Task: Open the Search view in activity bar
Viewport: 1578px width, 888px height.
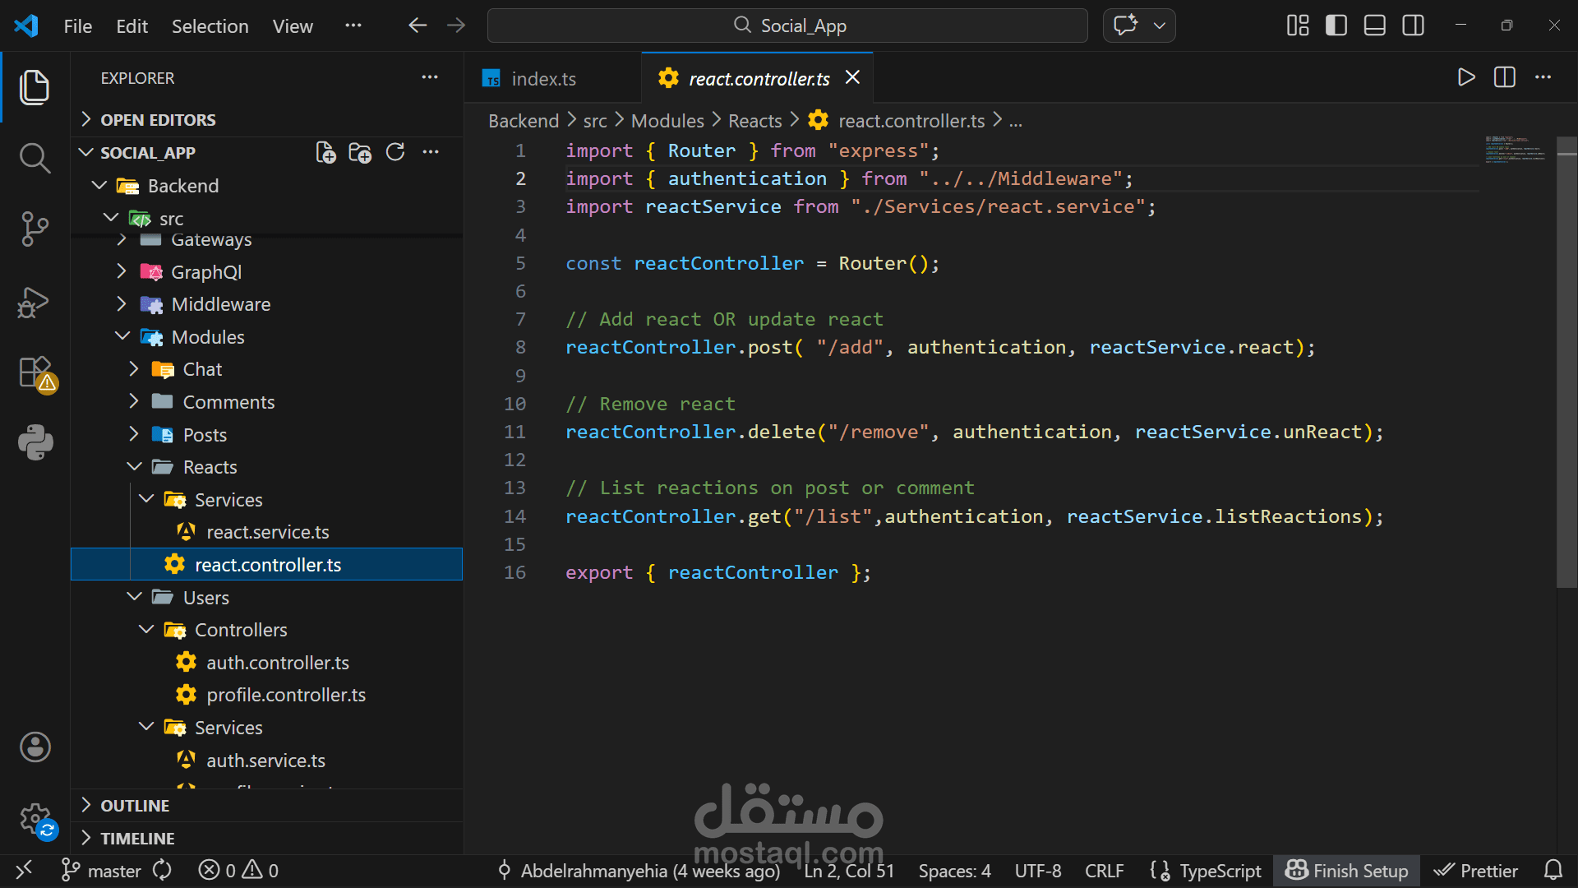Action: (x=35, y=157)
